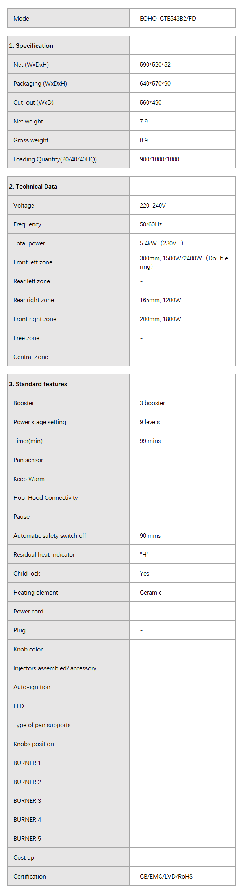Select the Timer value '99 mins'
Image resolution: width=243 pixels, height=894 pixels.
coord(150,441)
